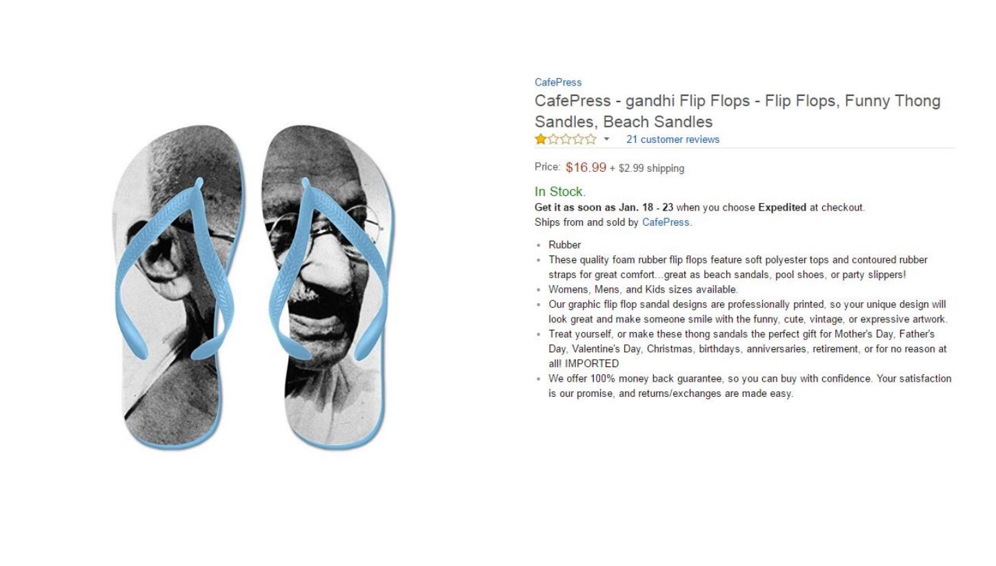
Task: Click the 'Treat yourself' gift bullet text
Action: pyautogui.click(x=748, y=349)
